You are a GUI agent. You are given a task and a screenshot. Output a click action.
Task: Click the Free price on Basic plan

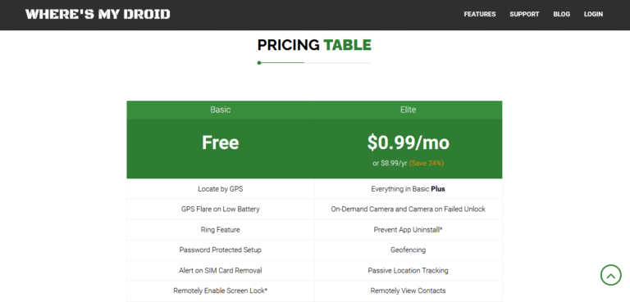click(x=220, y=142)
